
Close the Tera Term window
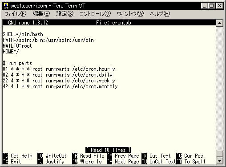point(220,6)
